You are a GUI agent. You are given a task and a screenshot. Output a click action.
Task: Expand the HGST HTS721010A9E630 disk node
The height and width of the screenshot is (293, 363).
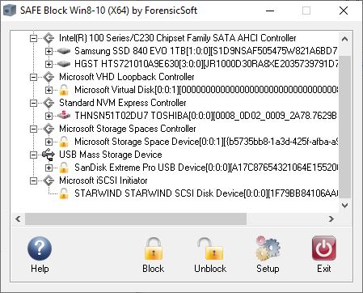tap(49, 64)
